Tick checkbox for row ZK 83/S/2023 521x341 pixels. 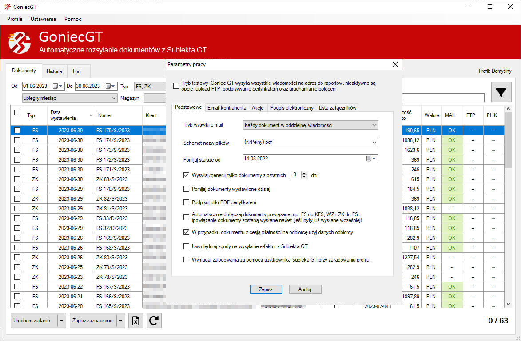(17, 179)
